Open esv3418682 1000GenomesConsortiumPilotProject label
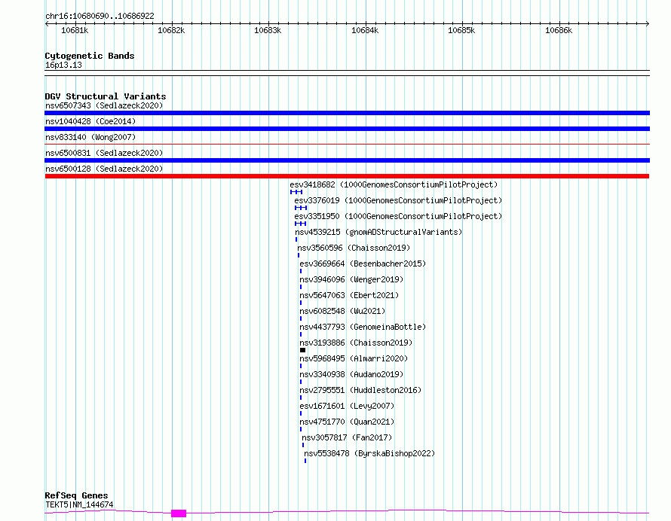671x521 pixels. tap(394, 184)
